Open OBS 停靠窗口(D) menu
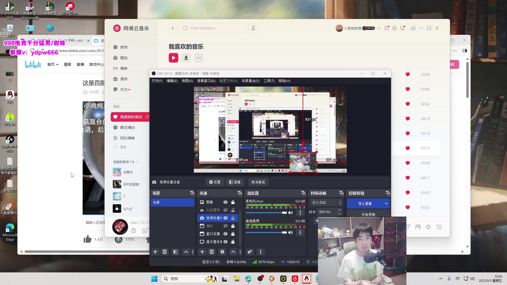 pyautogui.click(x=206, y=81)
